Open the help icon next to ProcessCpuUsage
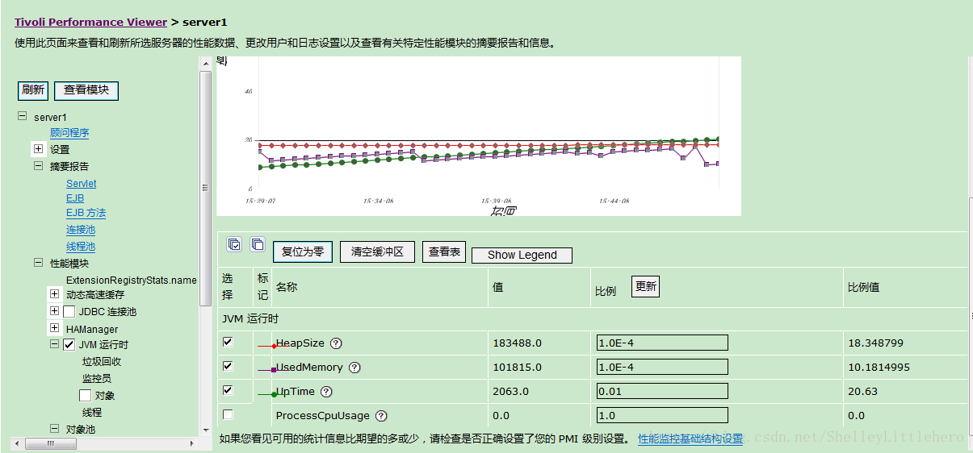This screenshot has width=973, height=453. point(381,416)
